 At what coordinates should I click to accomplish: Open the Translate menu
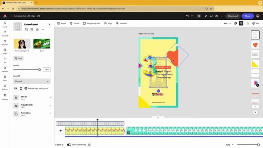point(122,23)
